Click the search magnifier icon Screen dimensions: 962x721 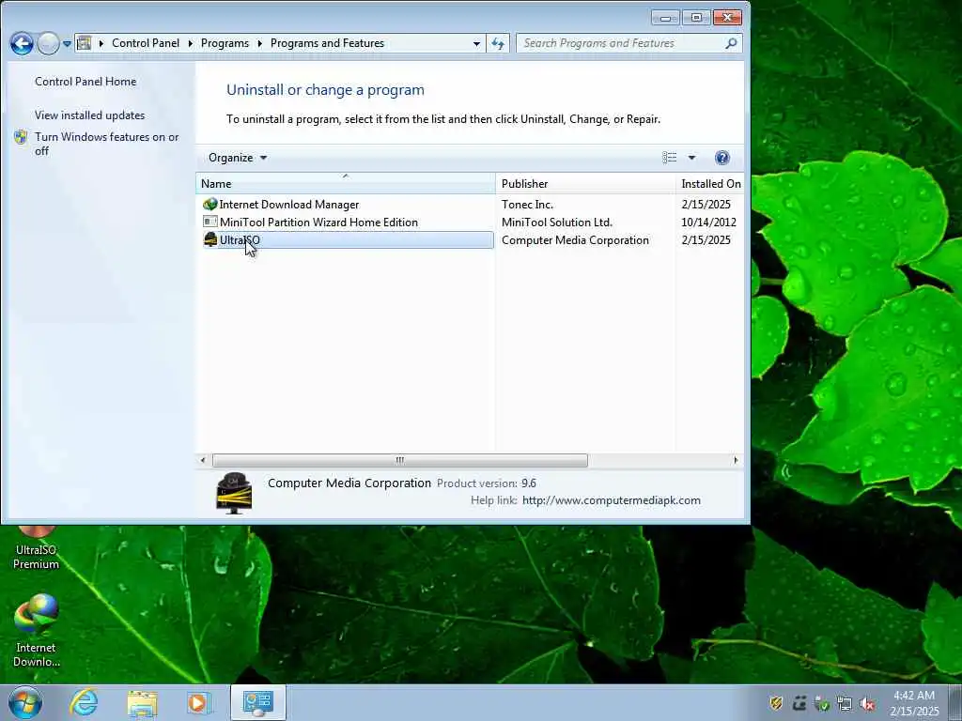point(731,43)
